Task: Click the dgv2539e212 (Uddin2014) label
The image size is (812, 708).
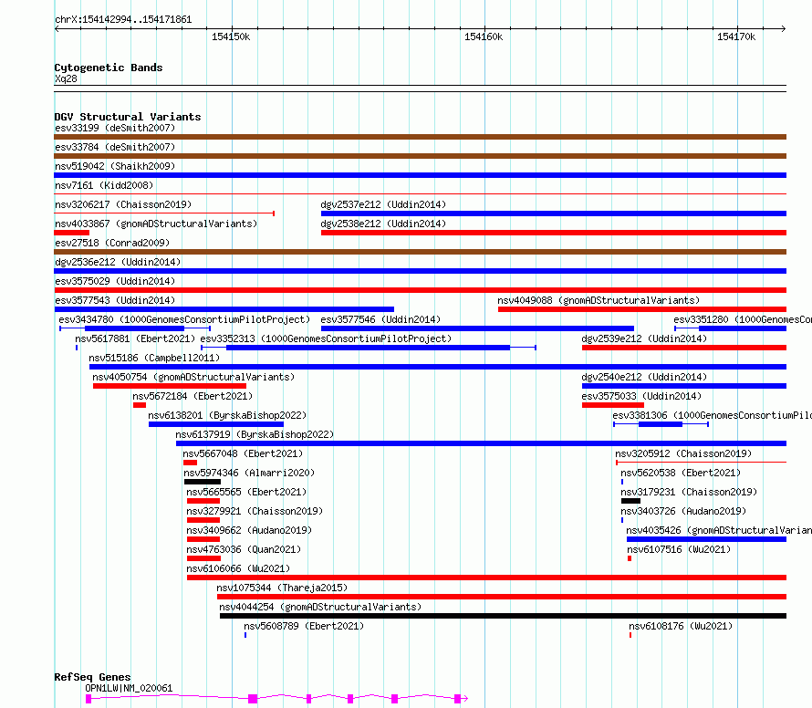Action: [x=644, y=338]
